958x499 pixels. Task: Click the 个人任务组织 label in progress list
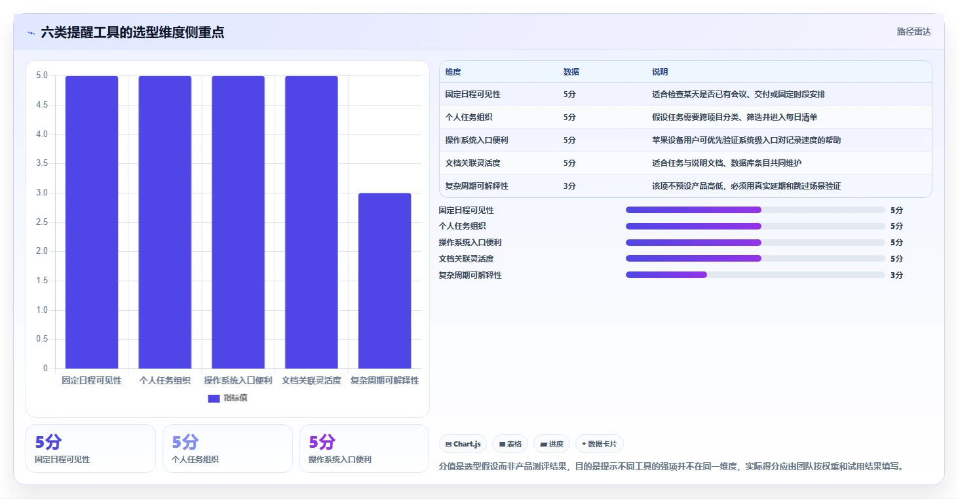point(462,226)
